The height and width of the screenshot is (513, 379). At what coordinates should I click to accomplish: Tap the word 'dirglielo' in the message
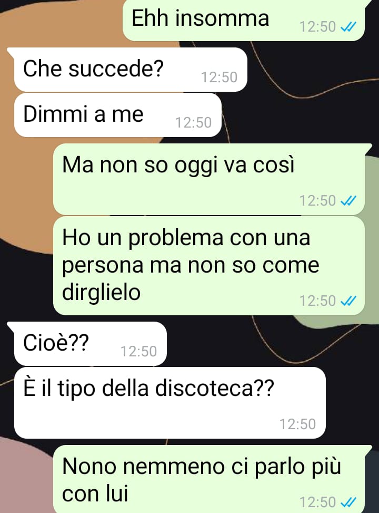coord(101,292)
